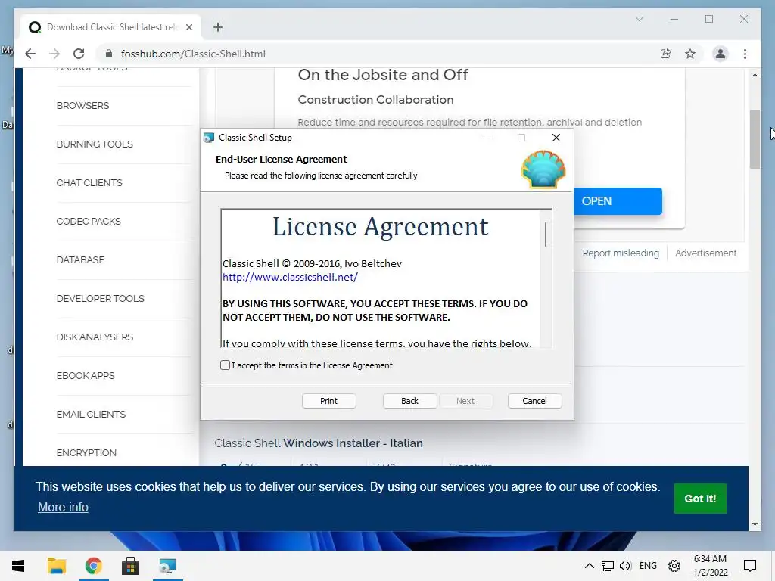Open DATABASE category
This screenshot has height=581, width=775.
[80, 260]
